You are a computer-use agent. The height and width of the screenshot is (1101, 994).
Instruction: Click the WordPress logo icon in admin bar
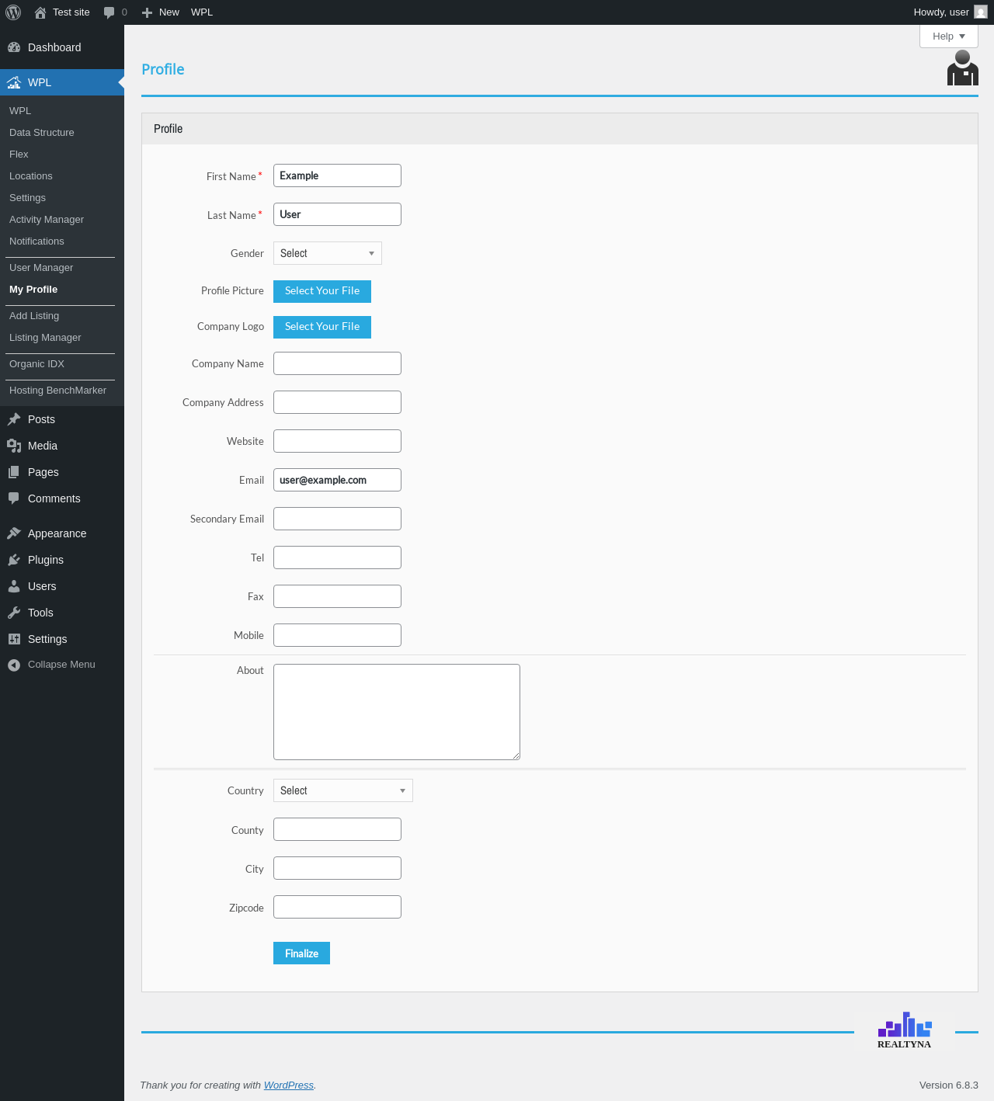(13, 12)
